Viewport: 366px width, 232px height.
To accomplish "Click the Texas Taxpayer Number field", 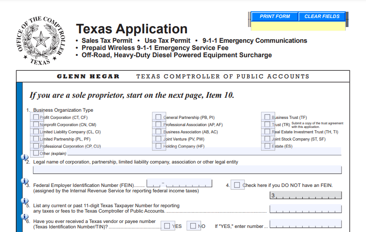I will coord(305,209).
